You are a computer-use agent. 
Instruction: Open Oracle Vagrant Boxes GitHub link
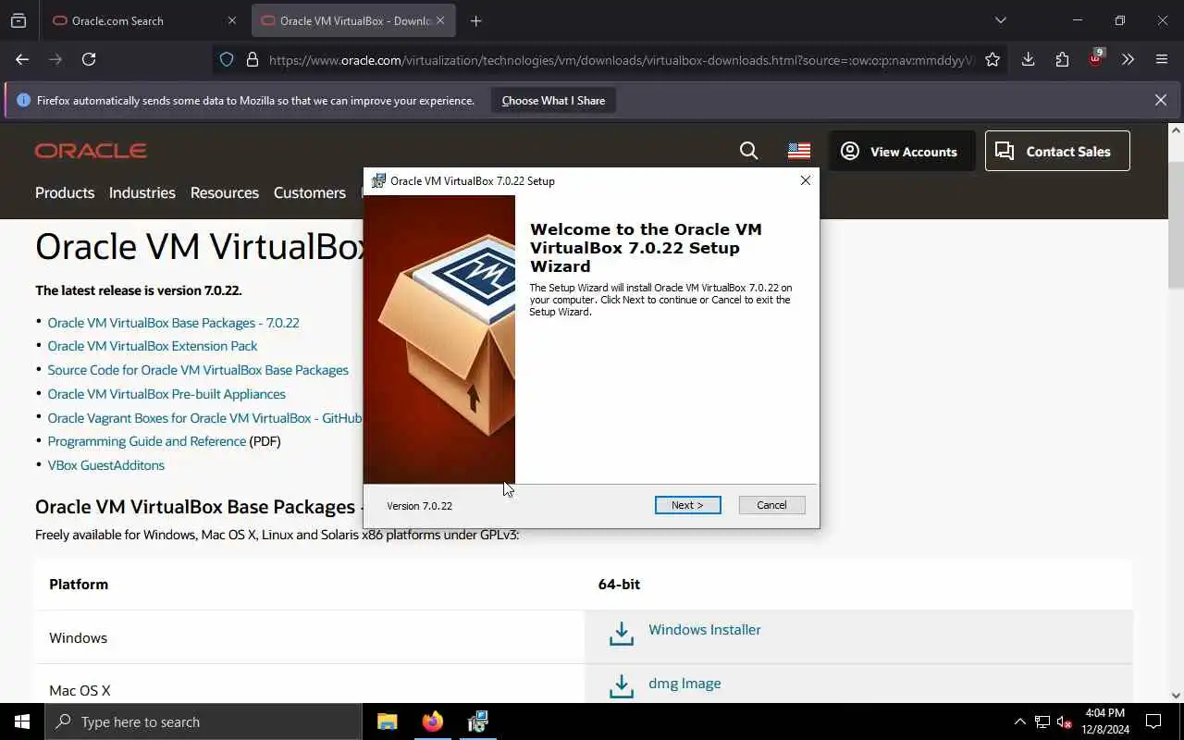(x=205, y=418)
